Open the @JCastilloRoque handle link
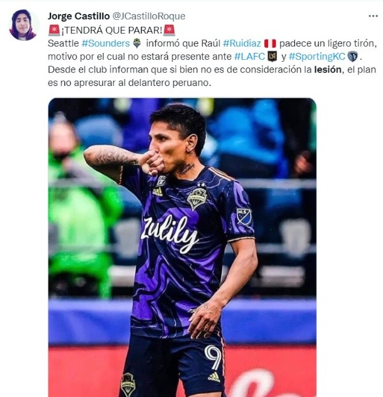The image size is (383, 397). [x=149, y=16]
